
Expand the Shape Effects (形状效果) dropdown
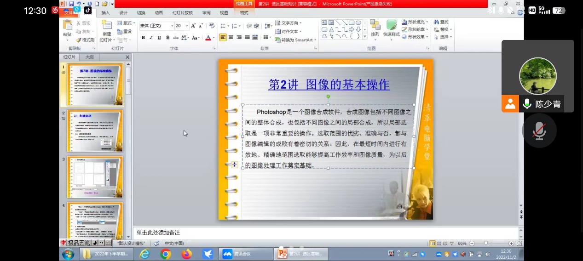(x=416, y=37)
